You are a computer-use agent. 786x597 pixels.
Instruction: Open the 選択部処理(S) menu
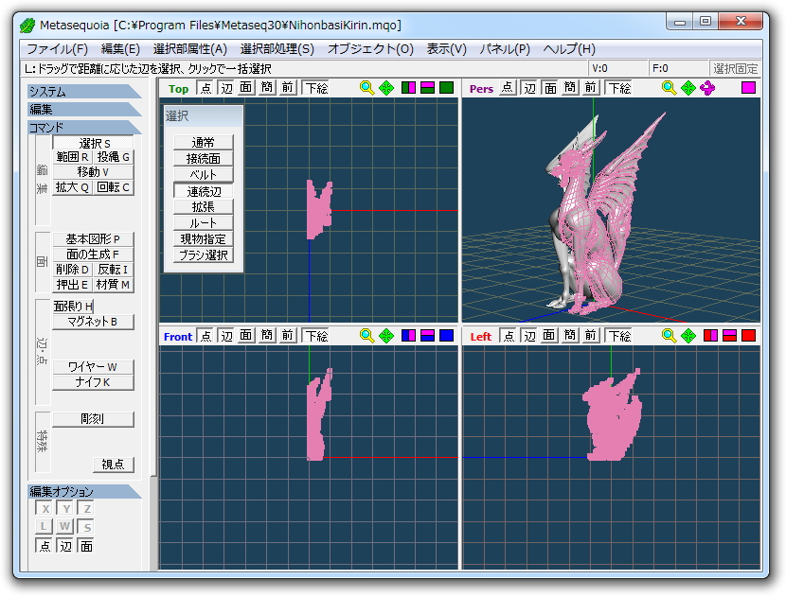tap(277, 49)
